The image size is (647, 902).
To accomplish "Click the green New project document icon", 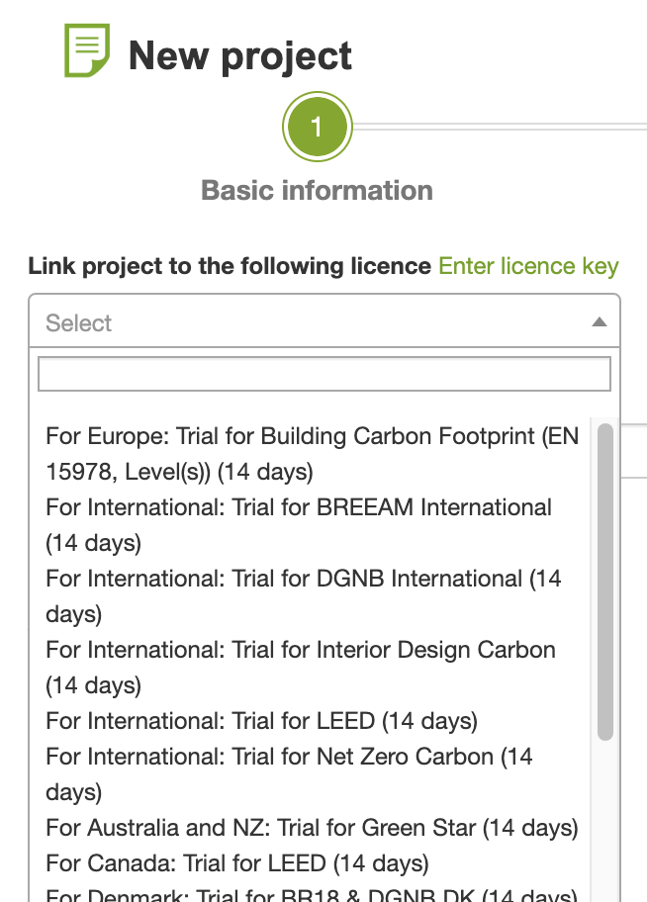I will pyautogui.click(x=87, y=50).
